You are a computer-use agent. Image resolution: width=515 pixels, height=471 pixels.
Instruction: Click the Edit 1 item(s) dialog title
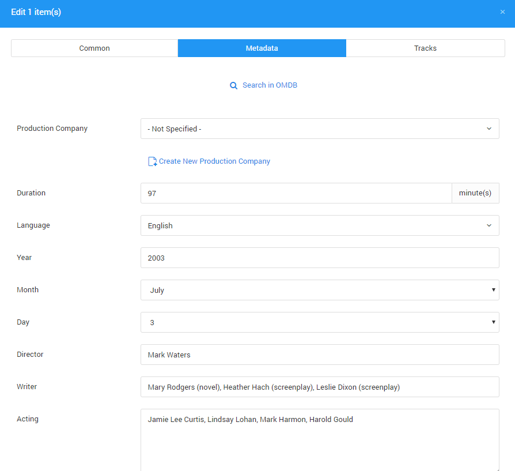36,12
